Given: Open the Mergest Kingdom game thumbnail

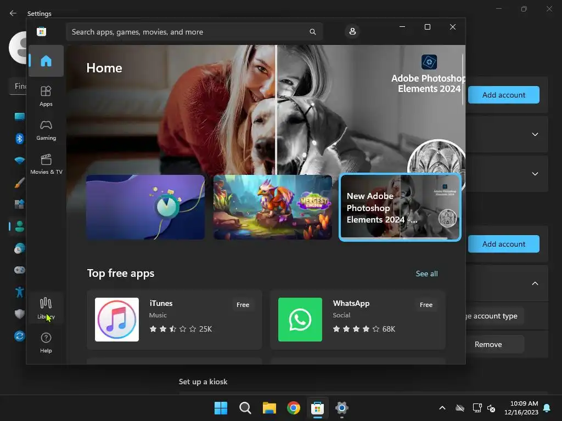Looking at the screenshot, I should click(x=273, y=207).
